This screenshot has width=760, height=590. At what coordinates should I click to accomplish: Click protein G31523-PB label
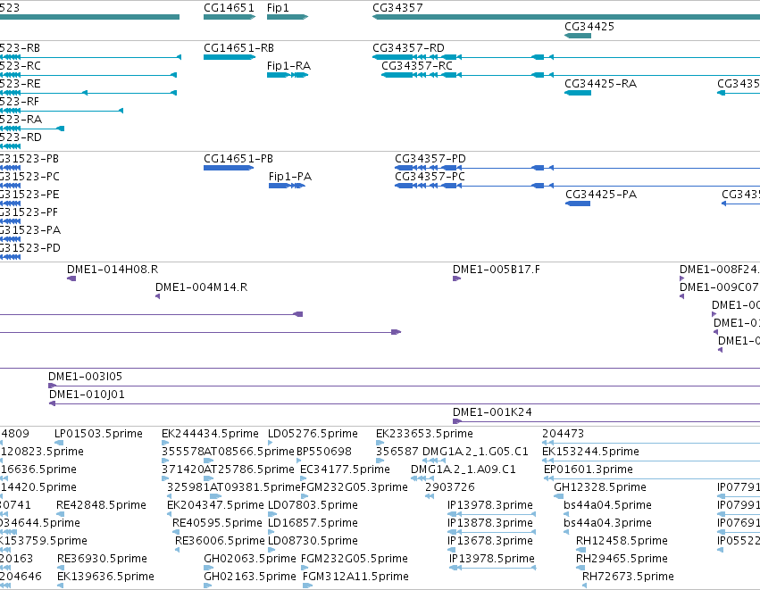(x=29, y=159)
